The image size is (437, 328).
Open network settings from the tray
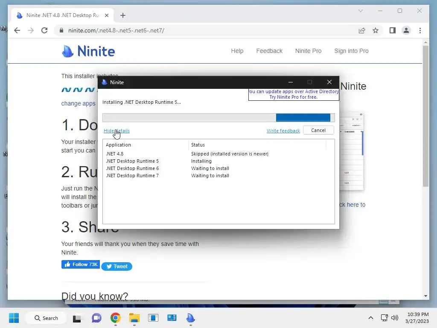(x=385, y=318)
